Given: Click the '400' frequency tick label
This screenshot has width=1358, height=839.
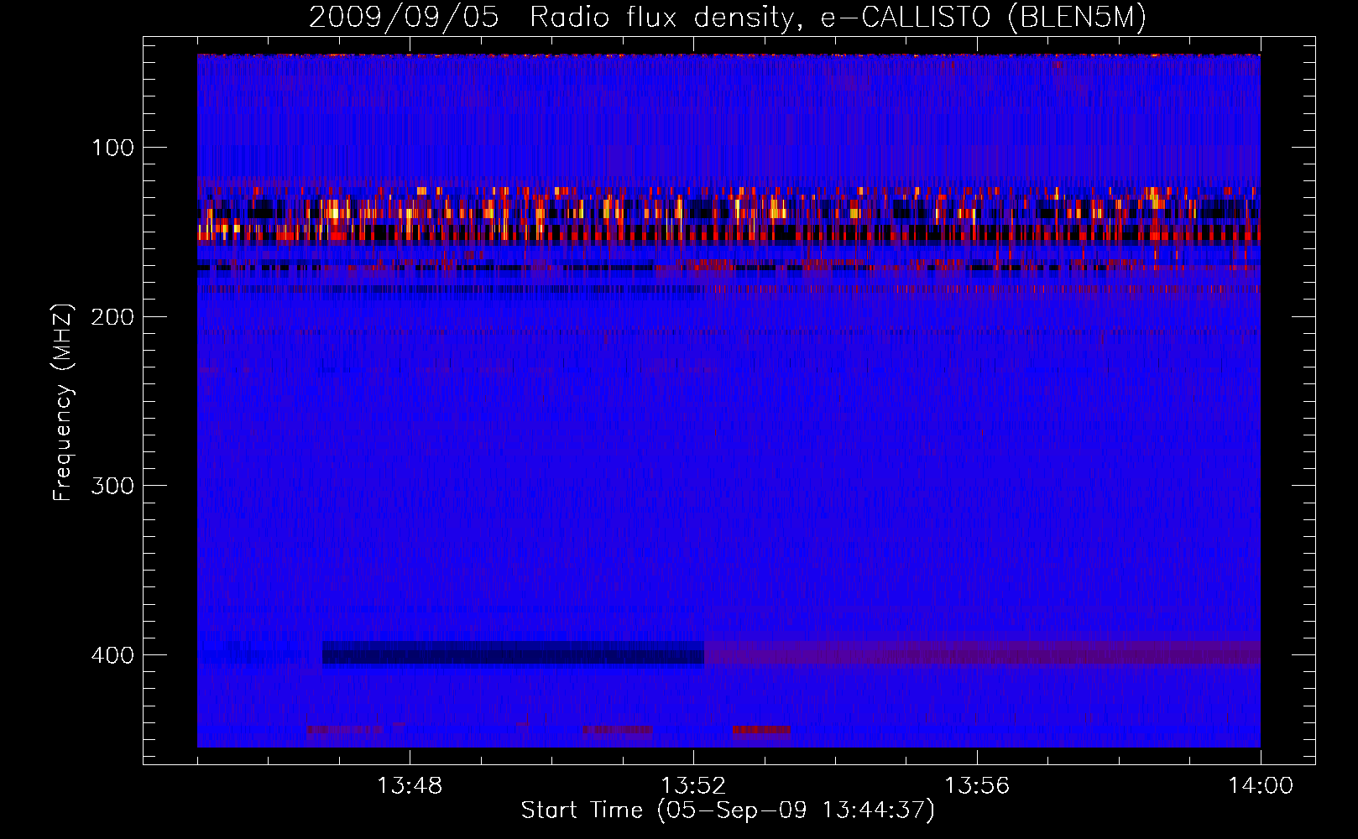Looking at the screenshot, I should (x=112, y=655).
